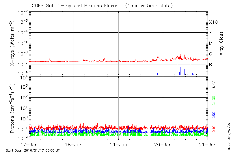Click the C flare class label
231x153 pixels.
tap(210, 54)
